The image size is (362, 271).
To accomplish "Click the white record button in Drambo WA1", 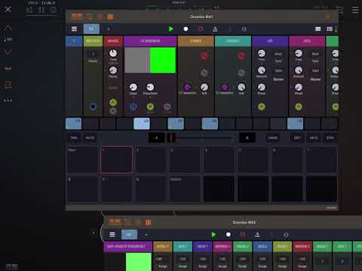I will [186, 29].
